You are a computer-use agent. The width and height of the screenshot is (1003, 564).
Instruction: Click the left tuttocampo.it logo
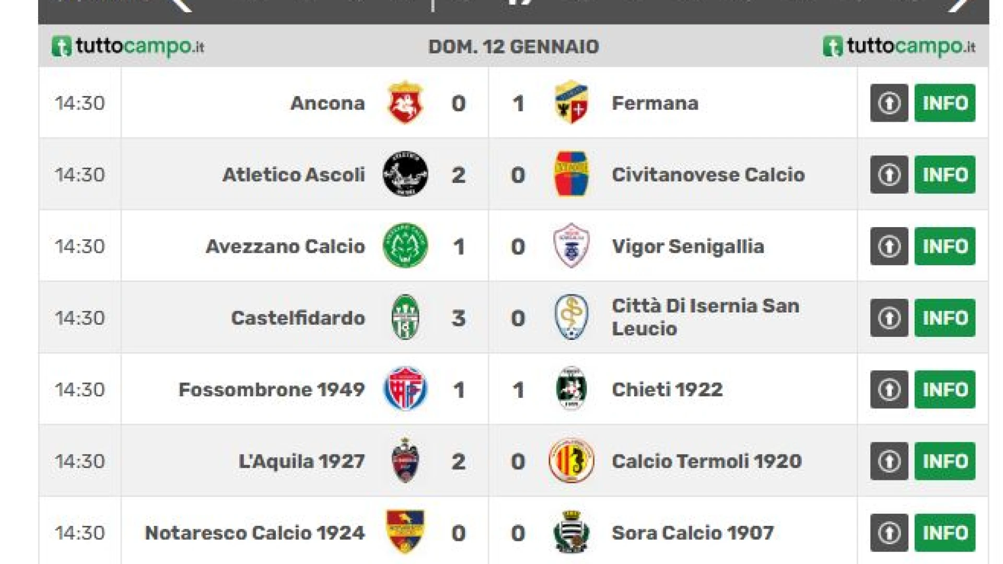coord(127,46)
